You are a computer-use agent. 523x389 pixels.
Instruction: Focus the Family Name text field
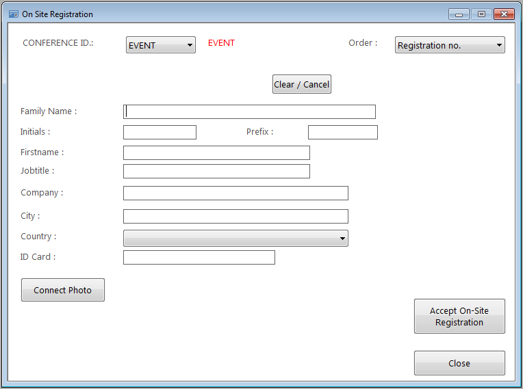249,111
